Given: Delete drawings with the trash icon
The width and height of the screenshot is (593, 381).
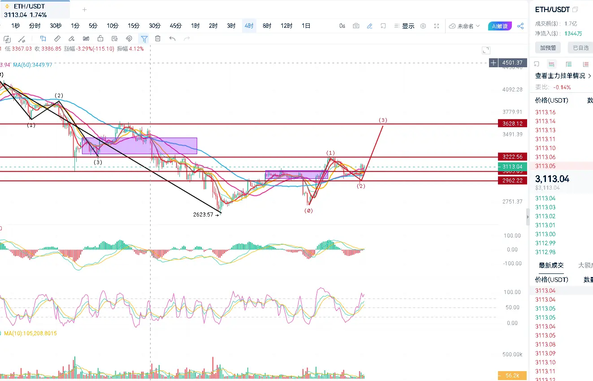Looking at the screenshot, I should 158,39.
